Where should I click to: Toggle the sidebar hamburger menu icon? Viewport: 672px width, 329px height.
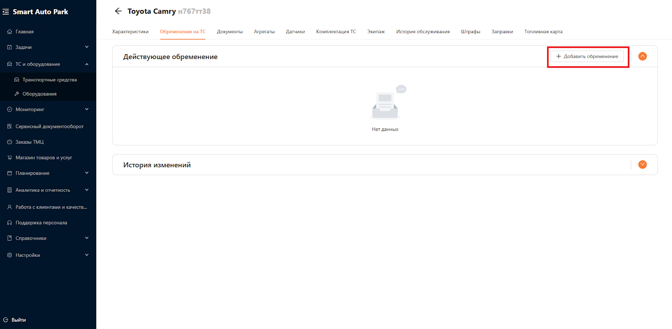tap(5, 12)
